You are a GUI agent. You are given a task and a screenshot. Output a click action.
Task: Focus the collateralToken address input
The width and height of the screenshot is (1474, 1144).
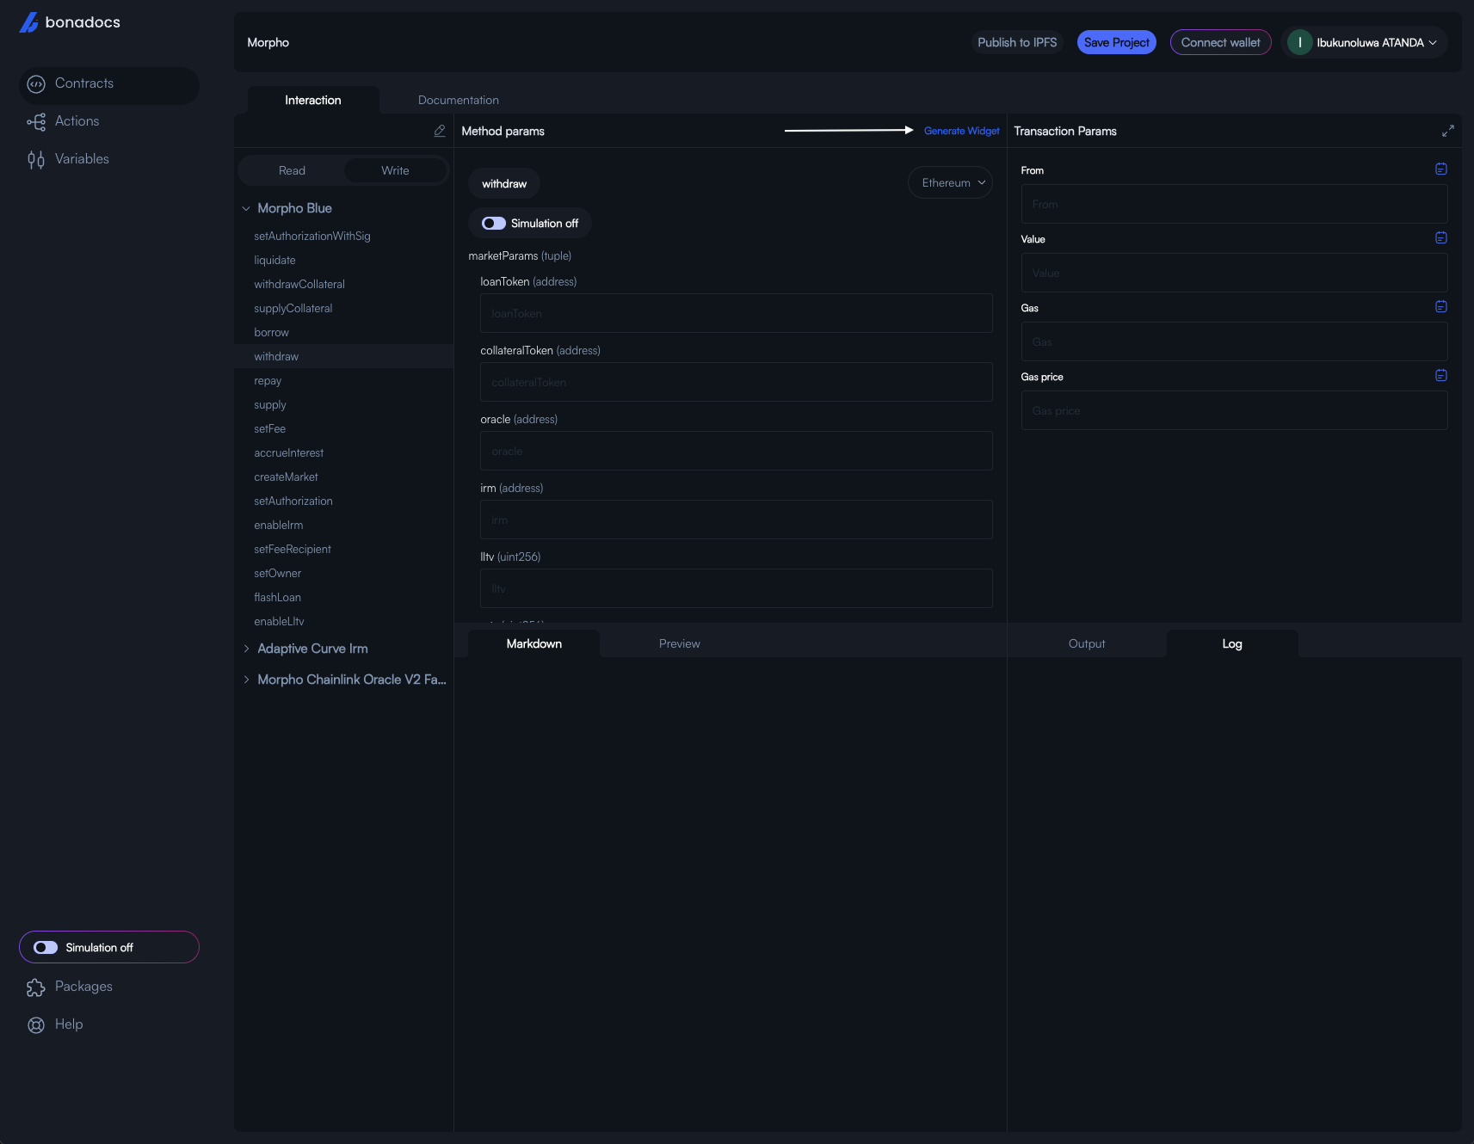(x=737, y=382)
